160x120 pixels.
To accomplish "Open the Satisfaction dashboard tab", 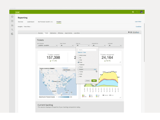I will tap(53, 33).
